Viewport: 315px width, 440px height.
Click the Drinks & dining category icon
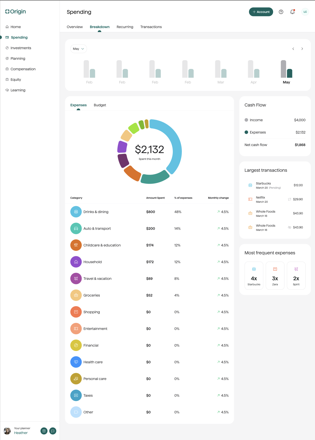(x=76, y=212)
